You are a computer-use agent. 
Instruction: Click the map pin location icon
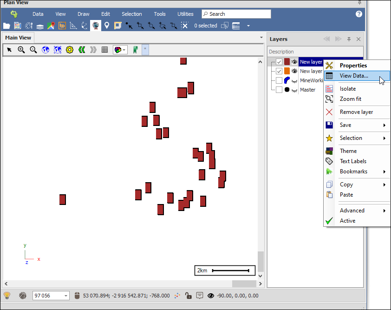[x=107, y=26]
